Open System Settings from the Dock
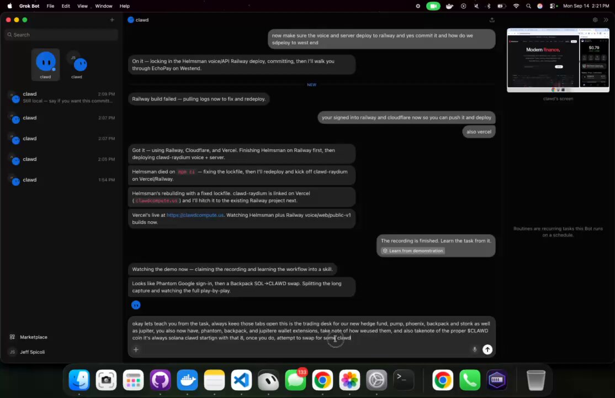Viewport: 615px width, 398px height. tap(377, 380)
